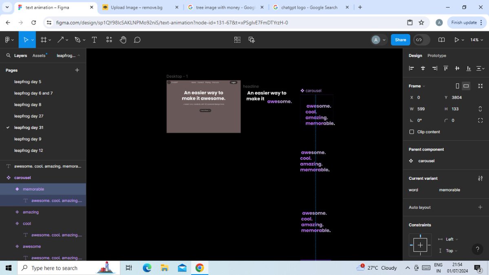Open the 14% zoom dropdown
The width and height of the screenshot is (489, 275).
[476, 40]
